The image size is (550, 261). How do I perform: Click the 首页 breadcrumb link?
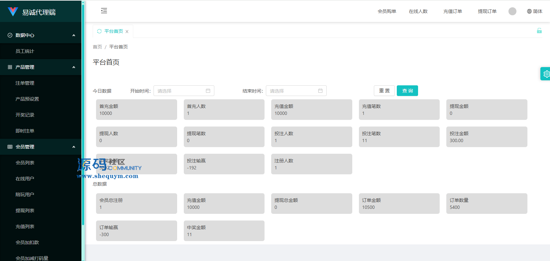pyautogui.click(x=97, y=47)
